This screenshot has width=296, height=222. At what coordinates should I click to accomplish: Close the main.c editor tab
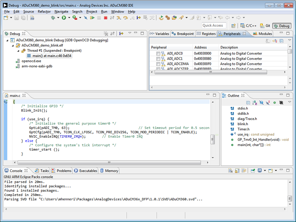tap(24, 95)
